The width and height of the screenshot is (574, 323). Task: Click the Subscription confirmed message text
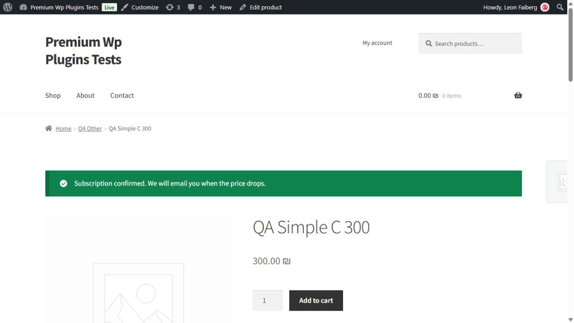click(170, 183)
